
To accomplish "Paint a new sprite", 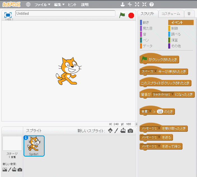I will pyautogui.click(x=116, y=131).
